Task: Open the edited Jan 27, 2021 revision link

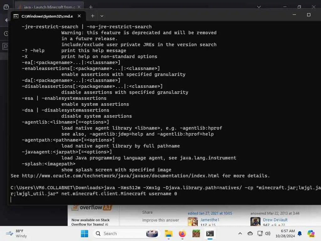Action: coord(210,213)
